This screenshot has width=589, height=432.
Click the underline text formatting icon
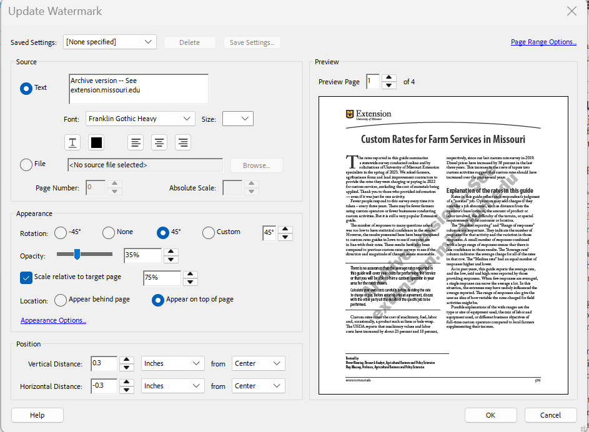[73, 142]
